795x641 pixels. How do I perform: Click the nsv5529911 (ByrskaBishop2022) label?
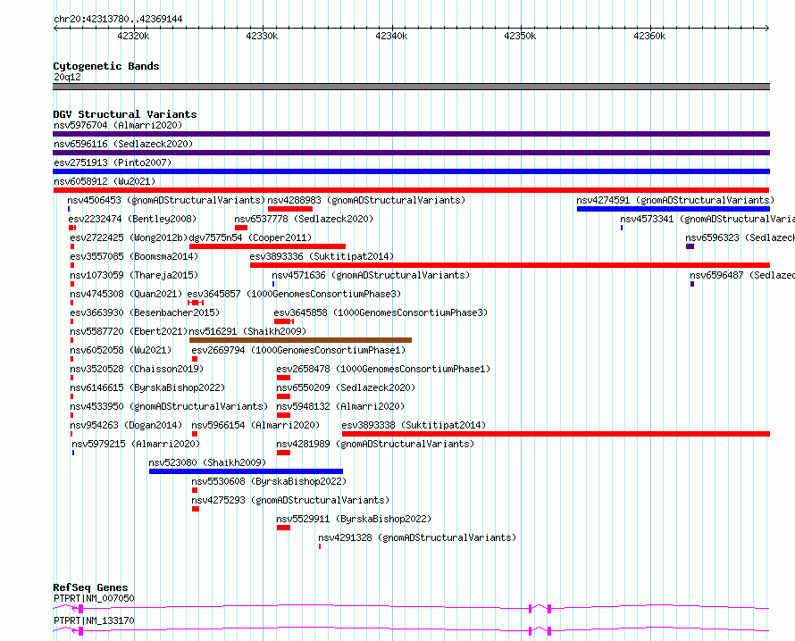pyautogui.click(x=354, y=519)
